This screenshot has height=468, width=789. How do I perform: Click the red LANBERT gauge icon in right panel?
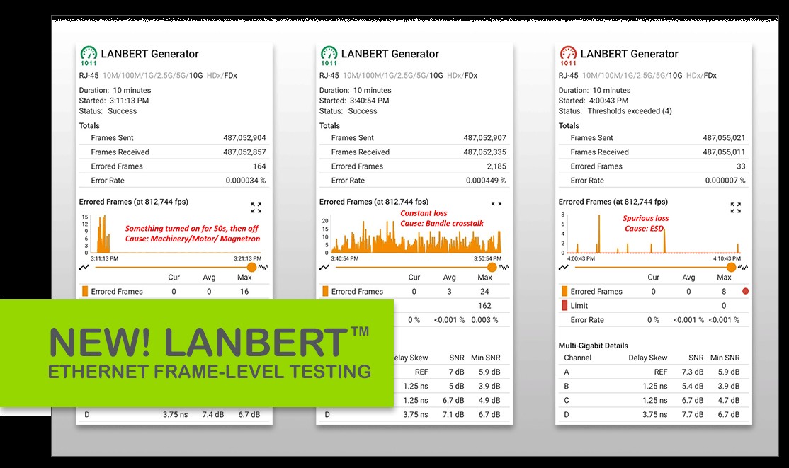tap(568, 55)
